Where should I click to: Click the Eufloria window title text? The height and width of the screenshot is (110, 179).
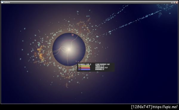point(7,2)
